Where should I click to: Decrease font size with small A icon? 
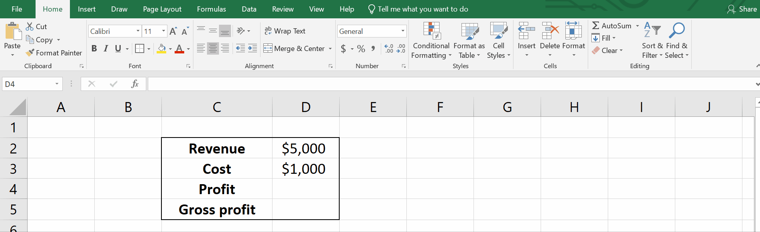[185, 31]
